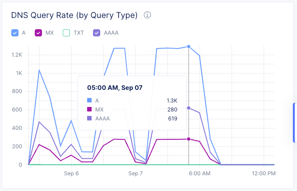The image size is (297, 191).
Task: Click the purple AAAA swatch in the tooltip
Action: [89, 119]
